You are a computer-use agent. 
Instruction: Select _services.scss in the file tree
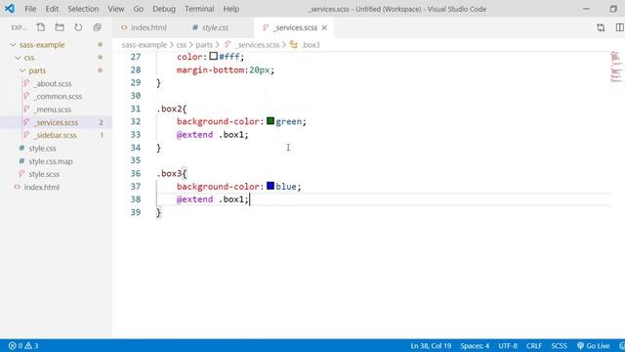click(x=56, y=122)
